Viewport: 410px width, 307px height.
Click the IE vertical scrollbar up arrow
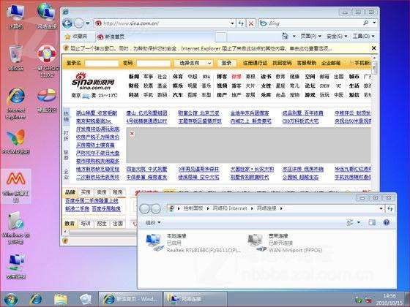pos(374,58)
